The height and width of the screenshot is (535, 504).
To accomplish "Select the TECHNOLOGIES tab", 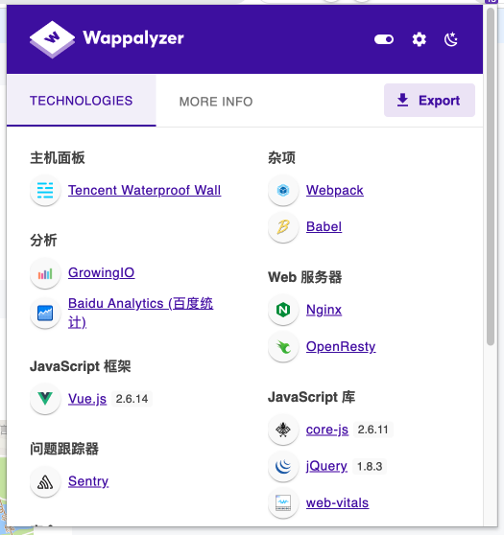I will click(82, 101).
